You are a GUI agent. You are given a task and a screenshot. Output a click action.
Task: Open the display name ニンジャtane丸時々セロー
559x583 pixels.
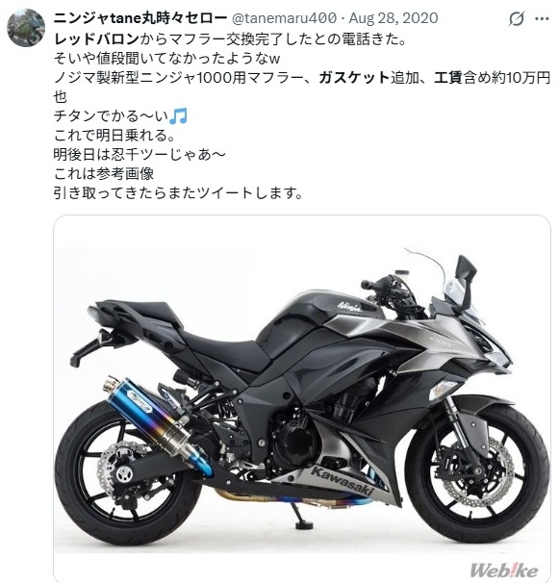pos(140,18)
